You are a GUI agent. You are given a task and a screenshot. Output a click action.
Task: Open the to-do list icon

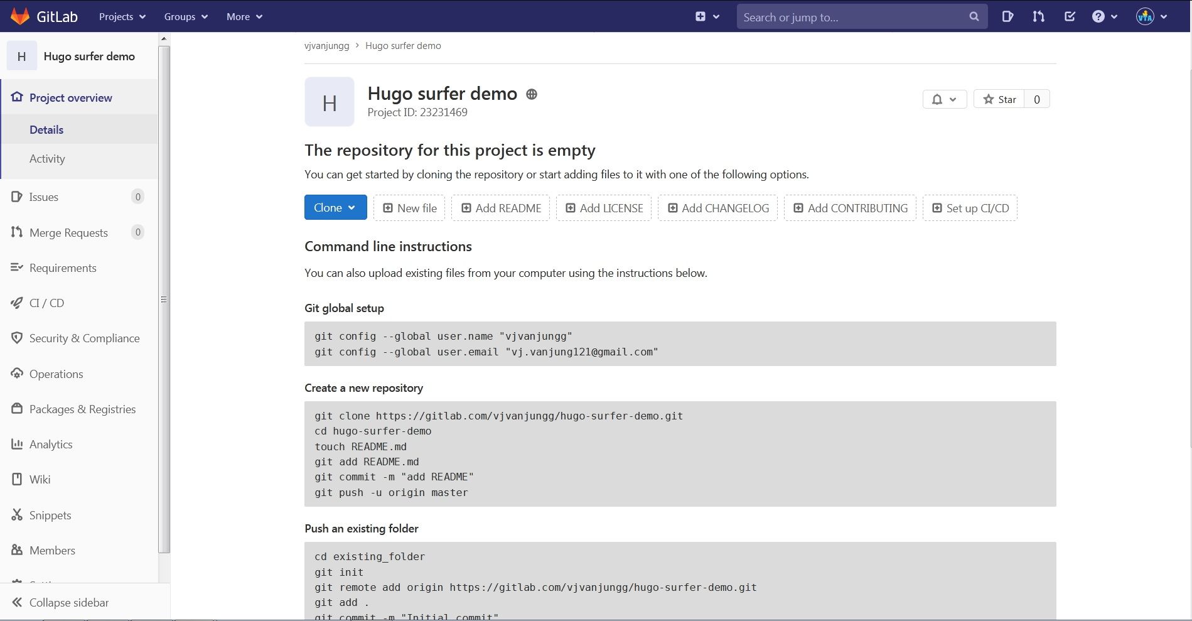[1070, 16]
